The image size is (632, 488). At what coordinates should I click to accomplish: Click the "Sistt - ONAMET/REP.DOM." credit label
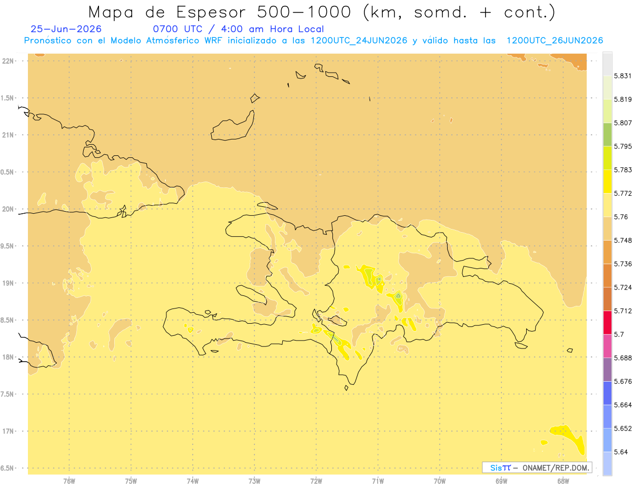point(537,467)
